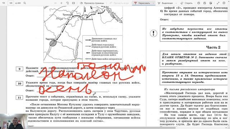Click the Часть 2 heading
The image size is (230, 129).
[213, 47]
